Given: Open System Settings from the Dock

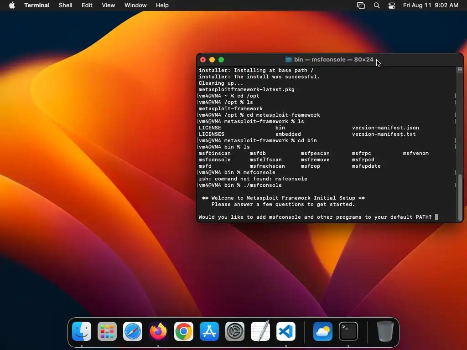Looking at the screenshot, I should pyautogui.click(x=235, y=331).
